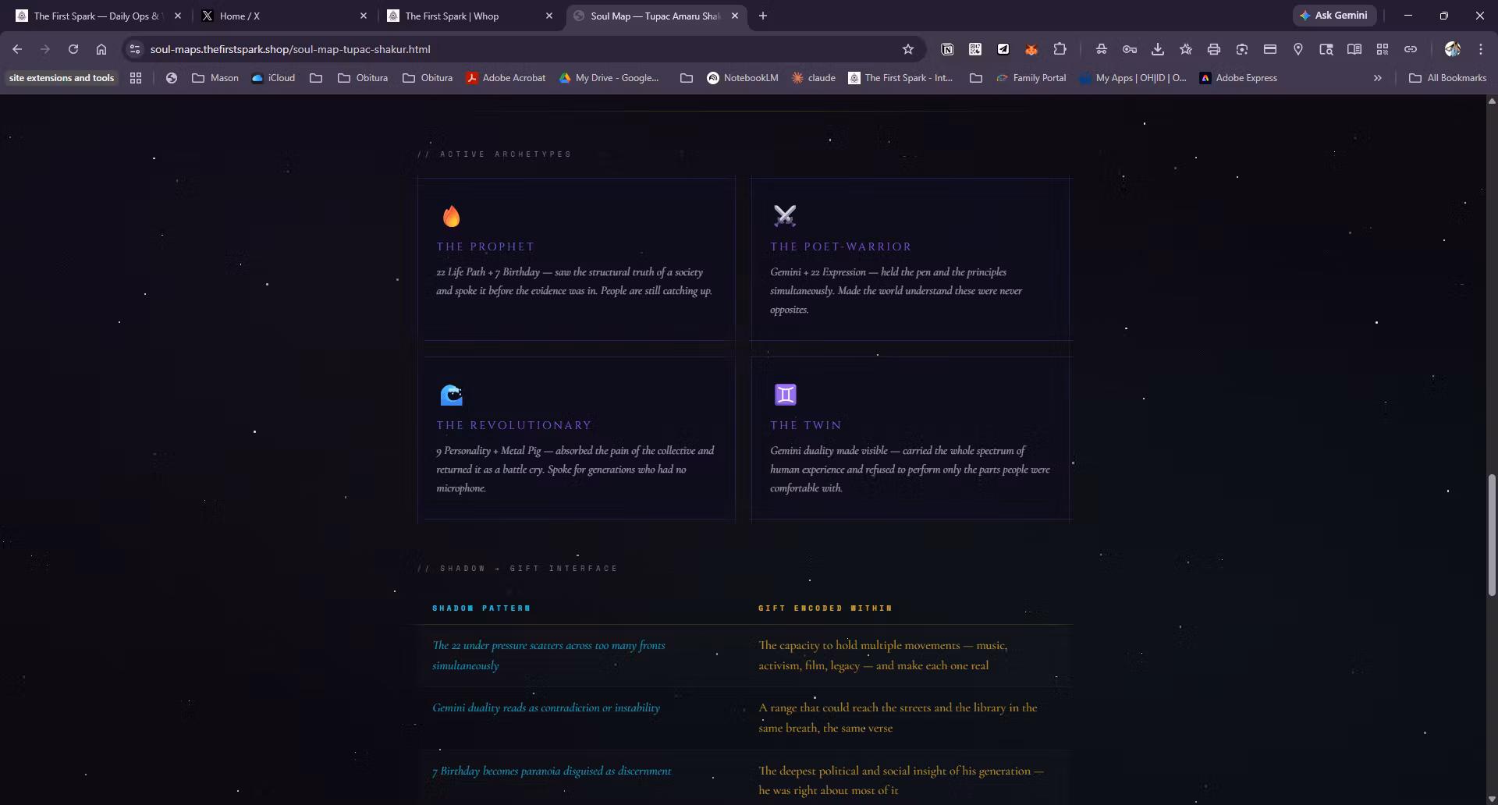Viewport: 1498px width, 805px height.
Task: Open the apps grid in bookmarks bar
Action: [x=136, y=78]
